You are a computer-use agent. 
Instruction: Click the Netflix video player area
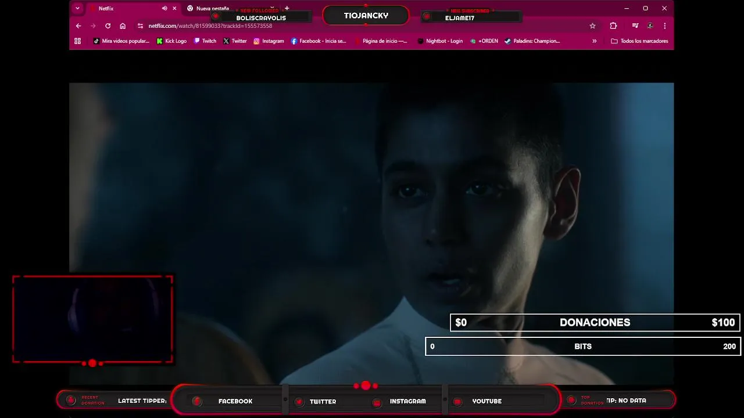tap(371, 233)
